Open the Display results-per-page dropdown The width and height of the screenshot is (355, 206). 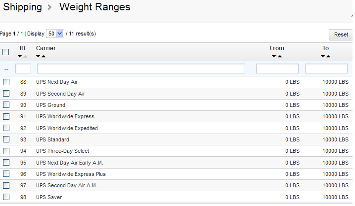(x=55, y=34)
